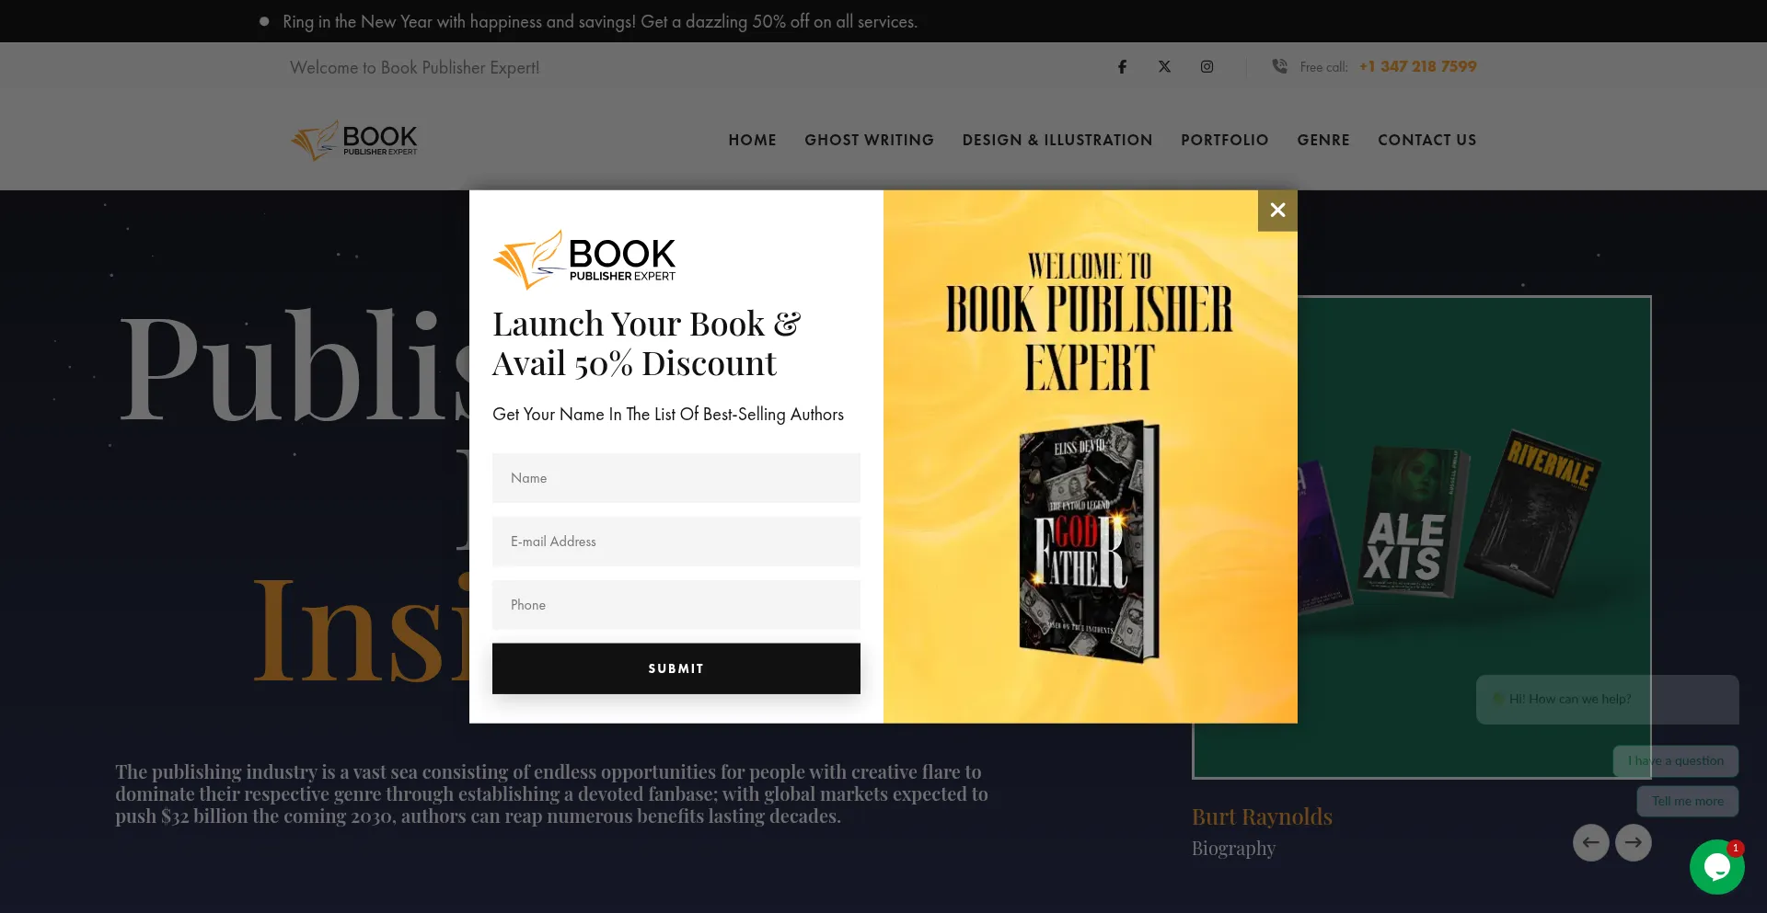
Task: Click the Godfather book cover image
Action: point(1089,542)
